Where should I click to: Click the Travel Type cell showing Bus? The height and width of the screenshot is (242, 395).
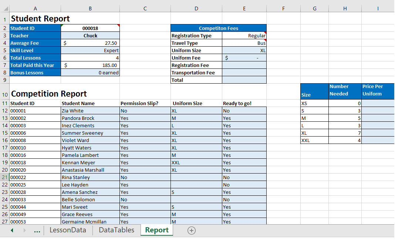(x=244, y=43)
